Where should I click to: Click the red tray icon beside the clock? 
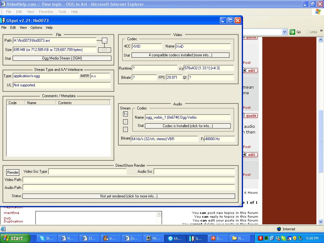261,238
